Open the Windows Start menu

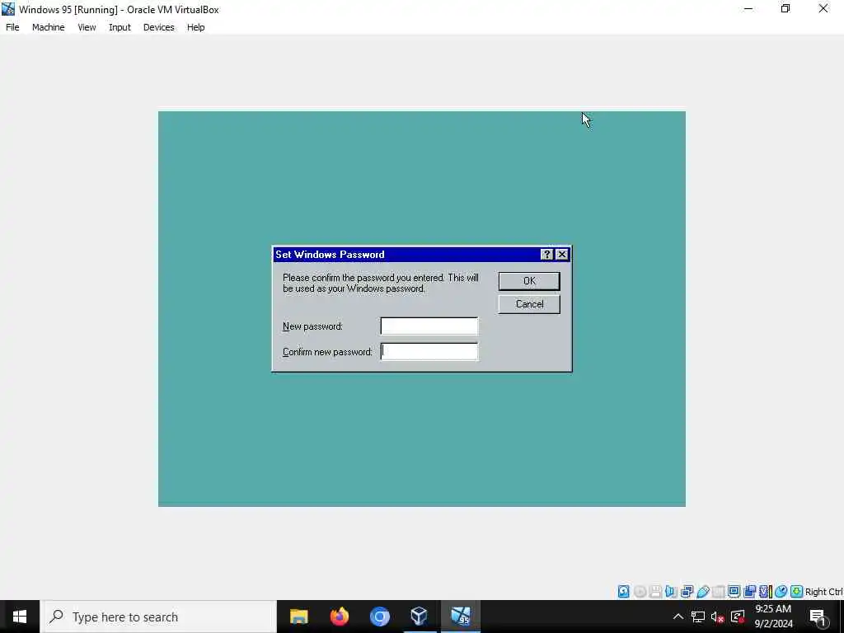point(20,617)
